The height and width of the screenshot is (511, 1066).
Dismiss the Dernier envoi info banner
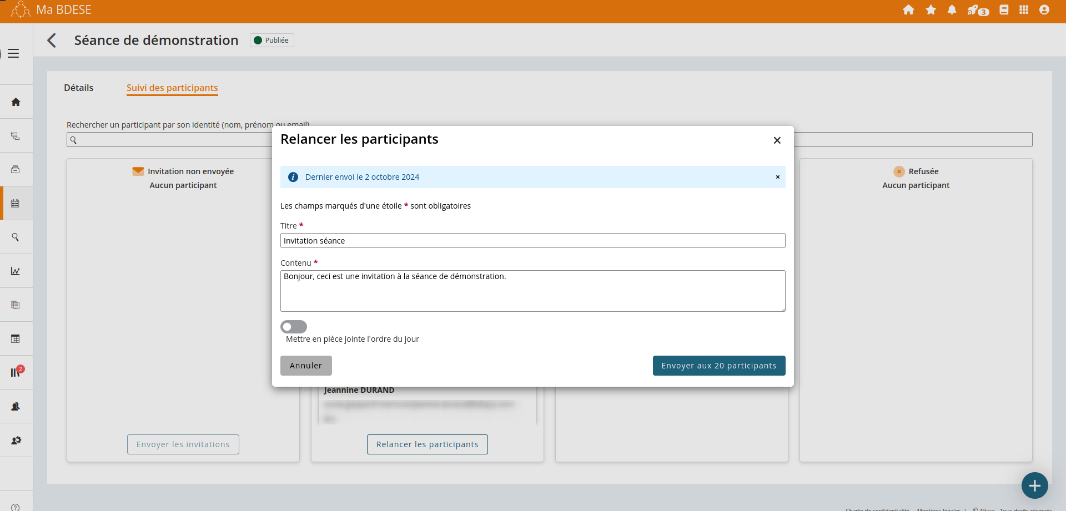pos(777,177)
